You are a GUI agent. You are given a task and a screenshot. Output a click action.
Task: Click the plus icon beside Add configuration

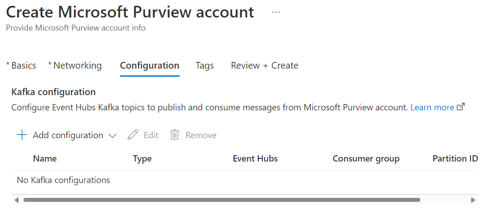coord(22,135)
